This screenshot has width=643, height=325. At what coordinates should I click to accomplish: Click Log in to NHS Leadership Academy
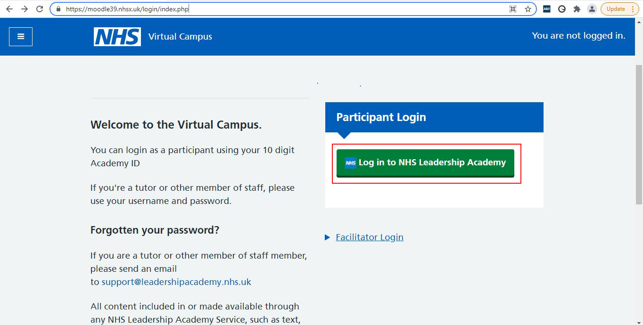pos(425,162)
